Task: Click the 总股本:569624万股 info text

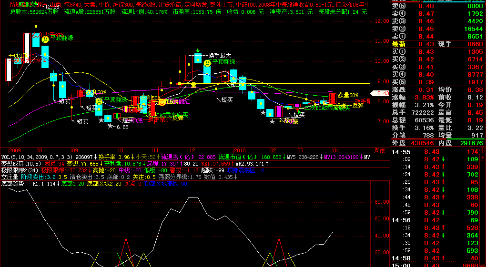Action: pyautogui.click(x=34, y=12)
